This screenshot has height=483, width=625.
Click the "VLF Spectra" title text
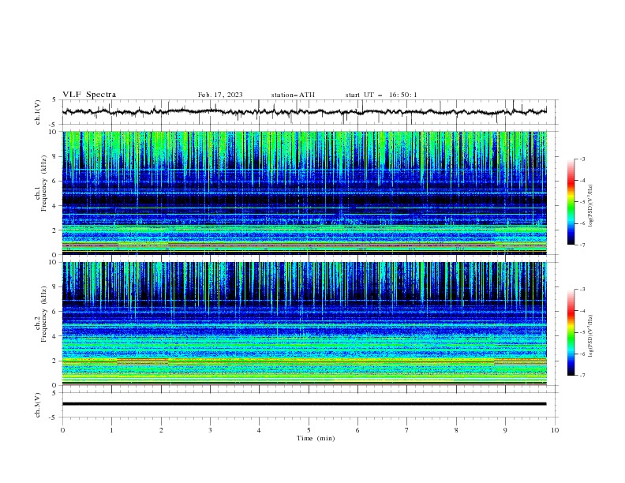89,95
